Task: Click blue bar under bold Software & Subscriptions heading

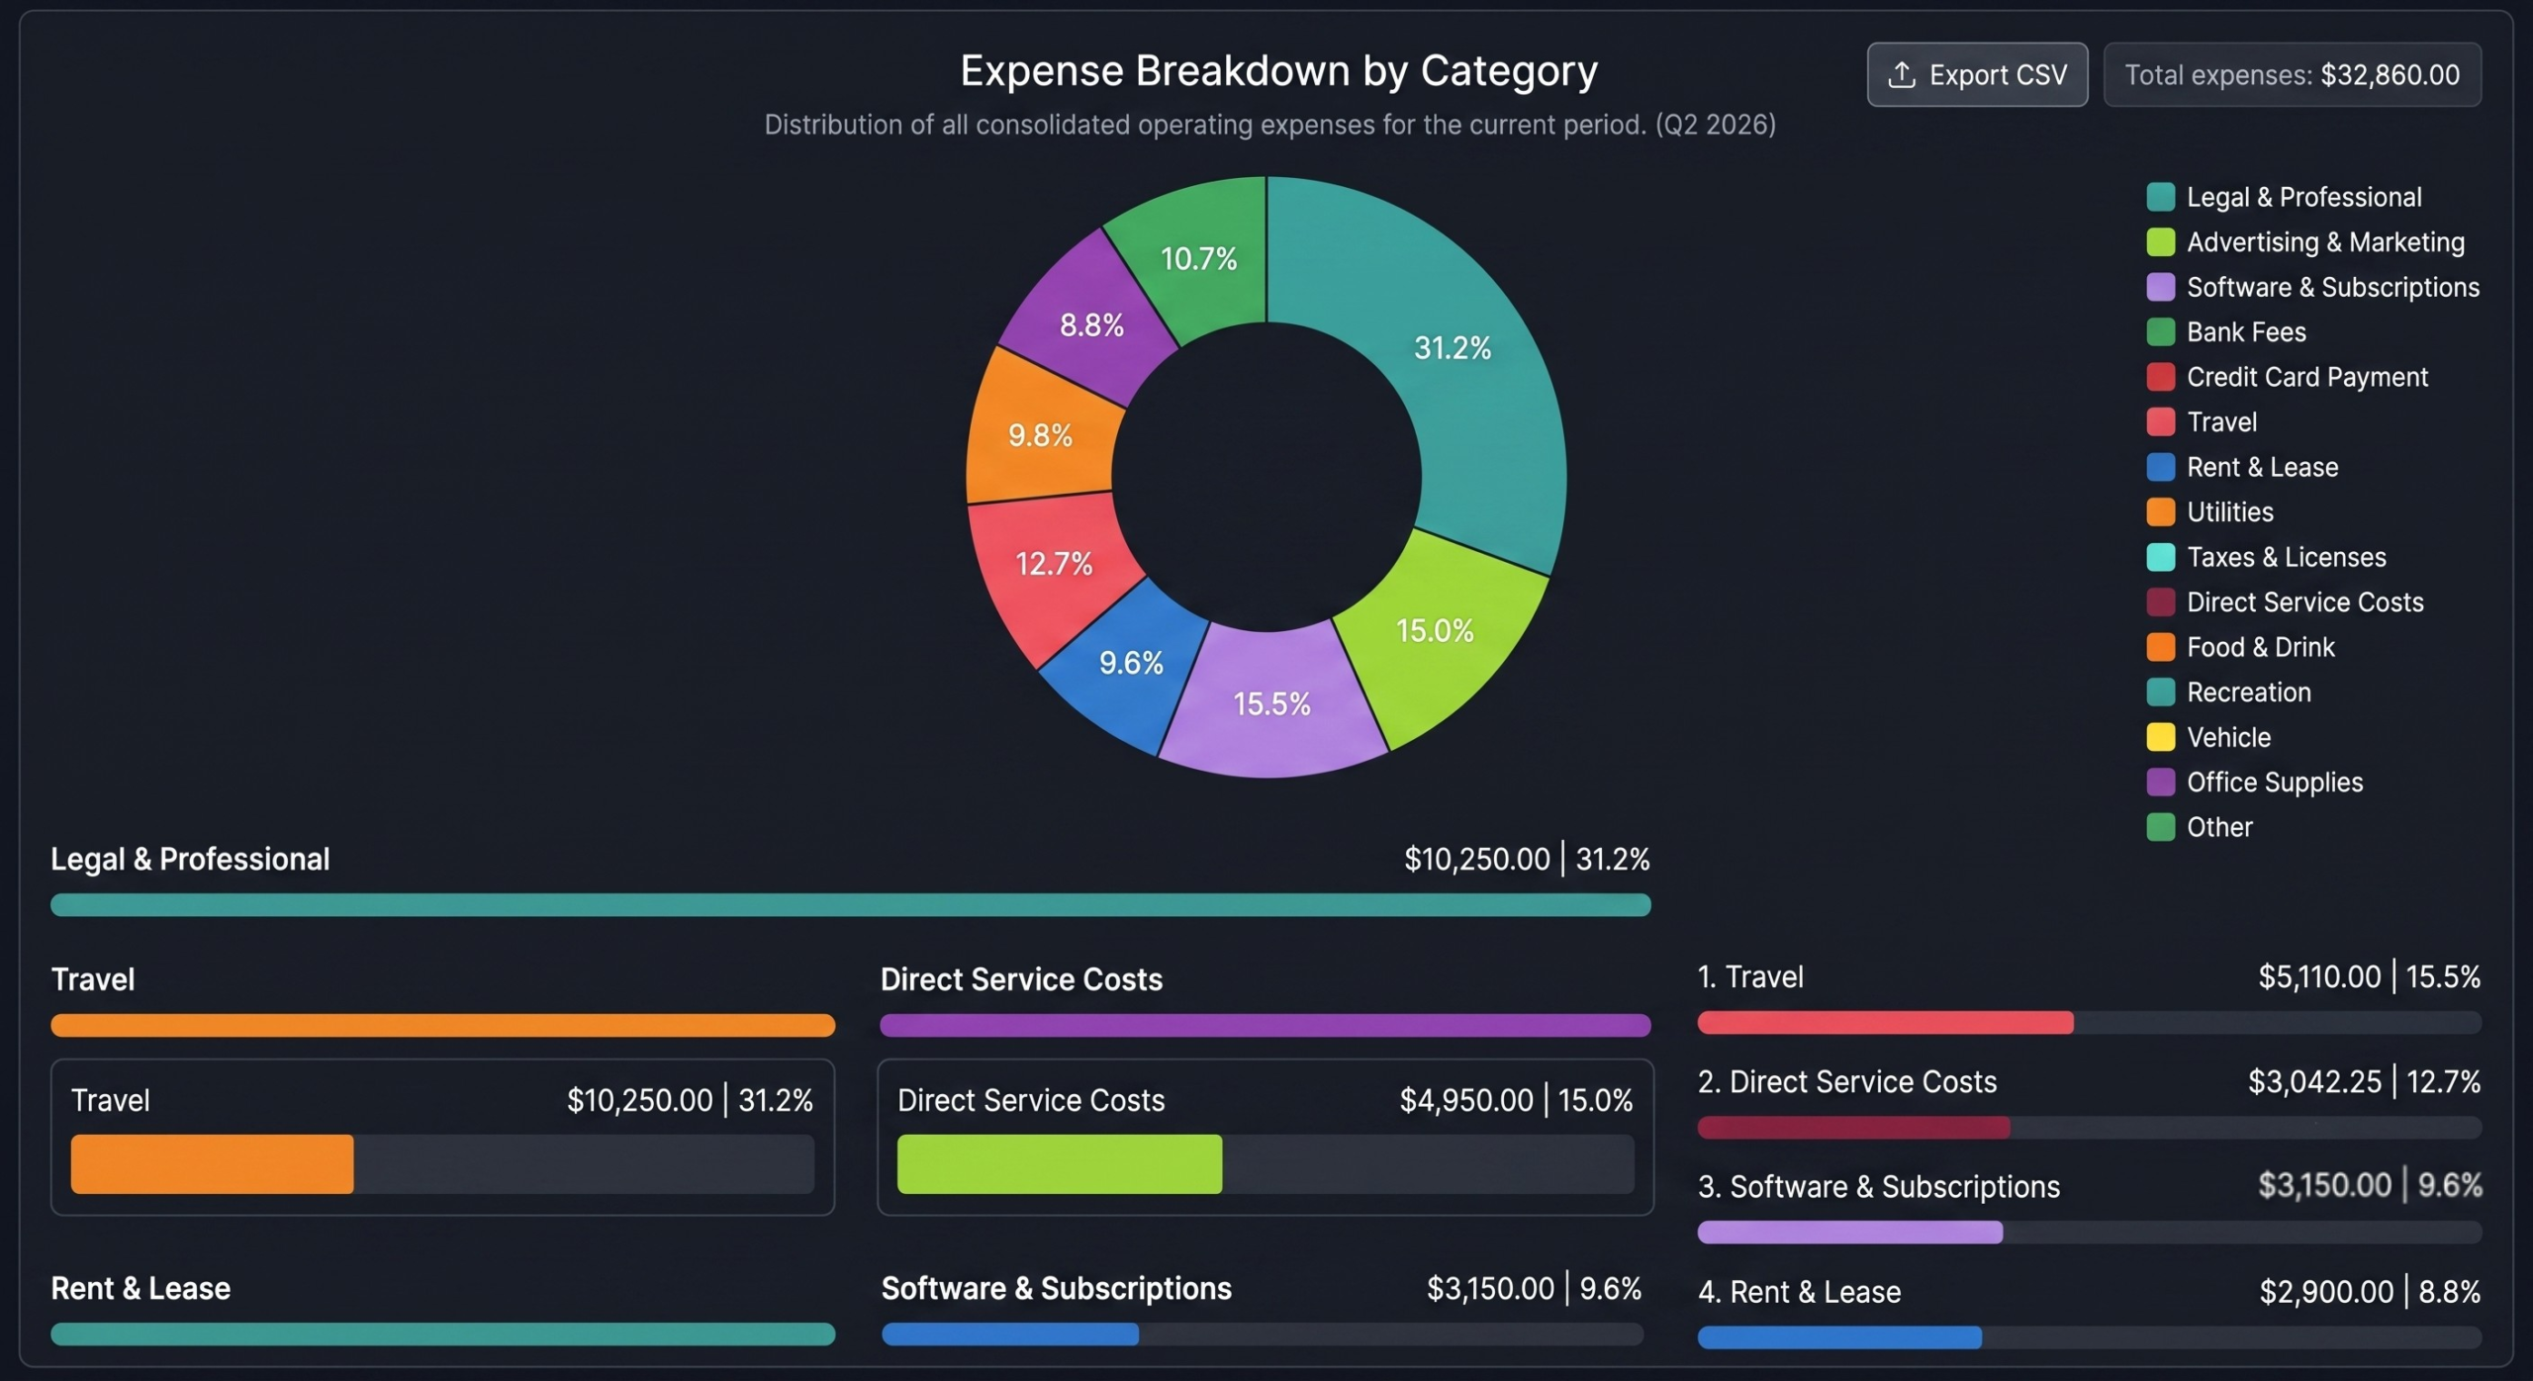Action: pos(1010,1335)
